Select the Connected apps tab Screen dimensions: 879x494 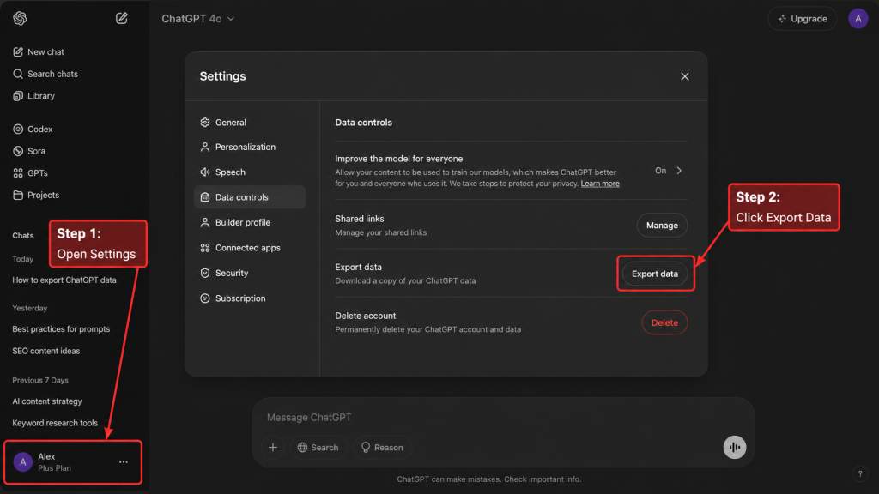tap(250, 248)
